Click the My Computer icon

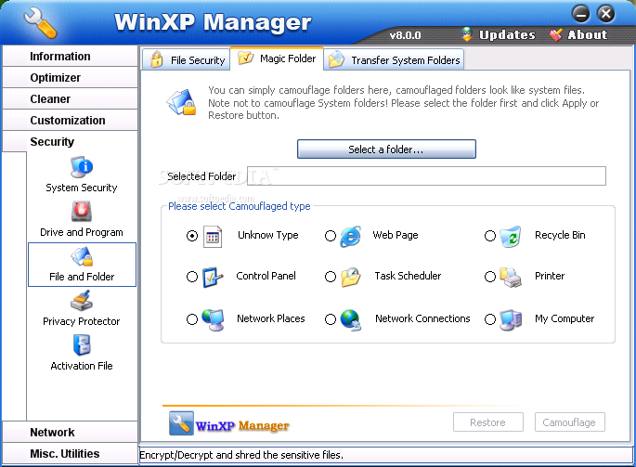point(511,320)
